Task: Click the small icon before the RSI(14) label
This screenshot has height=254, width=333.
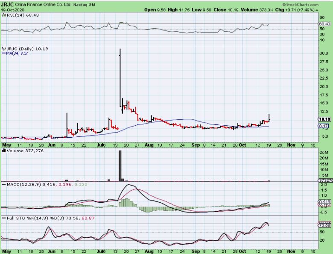Action: click(4, 15)
